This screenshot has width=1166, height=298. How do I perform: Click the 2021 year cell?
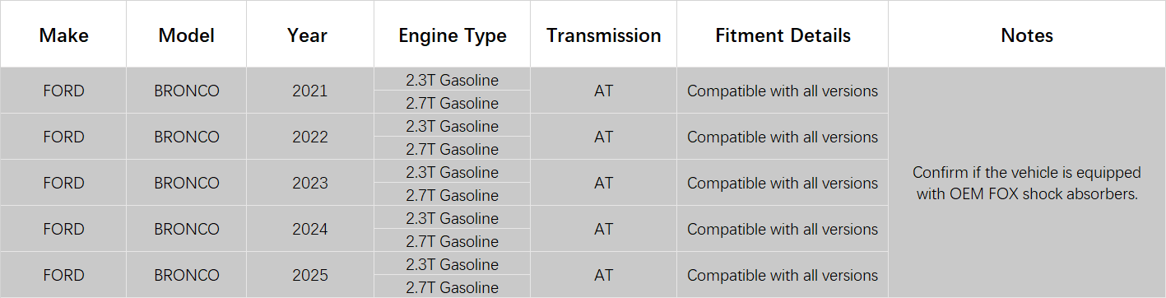[x=309, y=91]
